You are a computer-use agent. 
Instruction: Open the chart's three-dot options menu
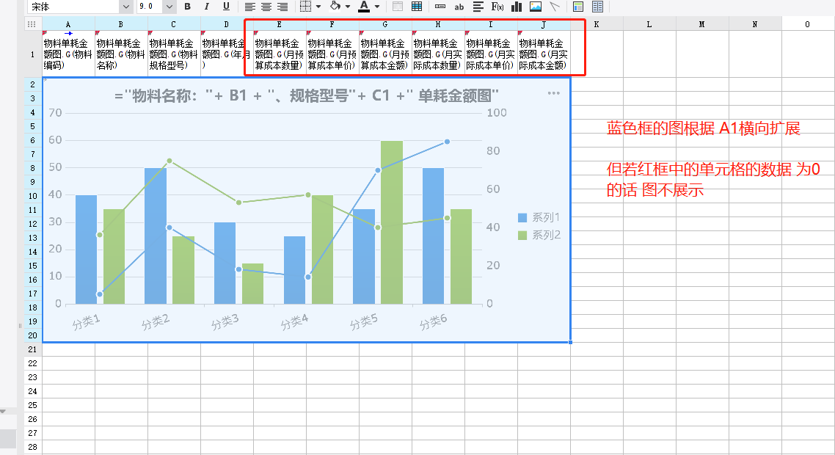554,93
